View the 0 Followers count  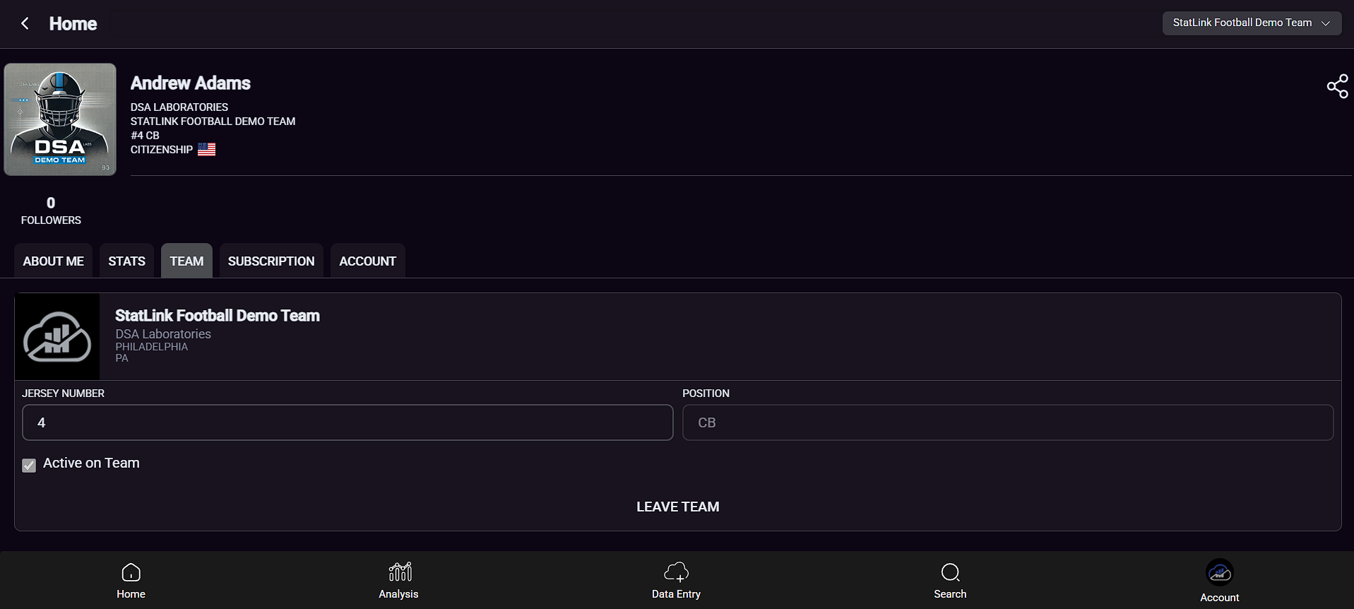tap(51, 211)
